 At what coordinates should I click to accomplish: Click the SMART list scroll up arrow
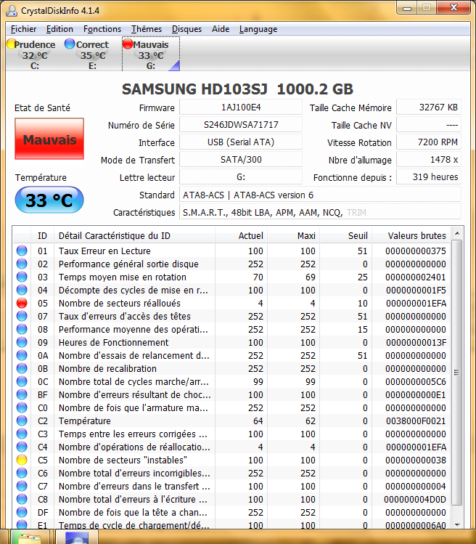(457, 233)
